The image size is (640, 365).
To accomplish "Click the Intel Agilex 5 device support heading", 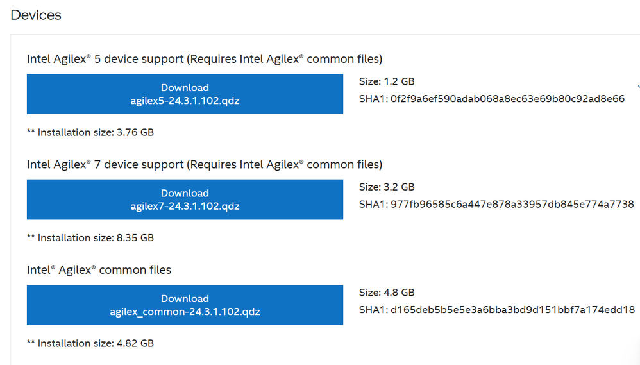I will click(204, 59).
